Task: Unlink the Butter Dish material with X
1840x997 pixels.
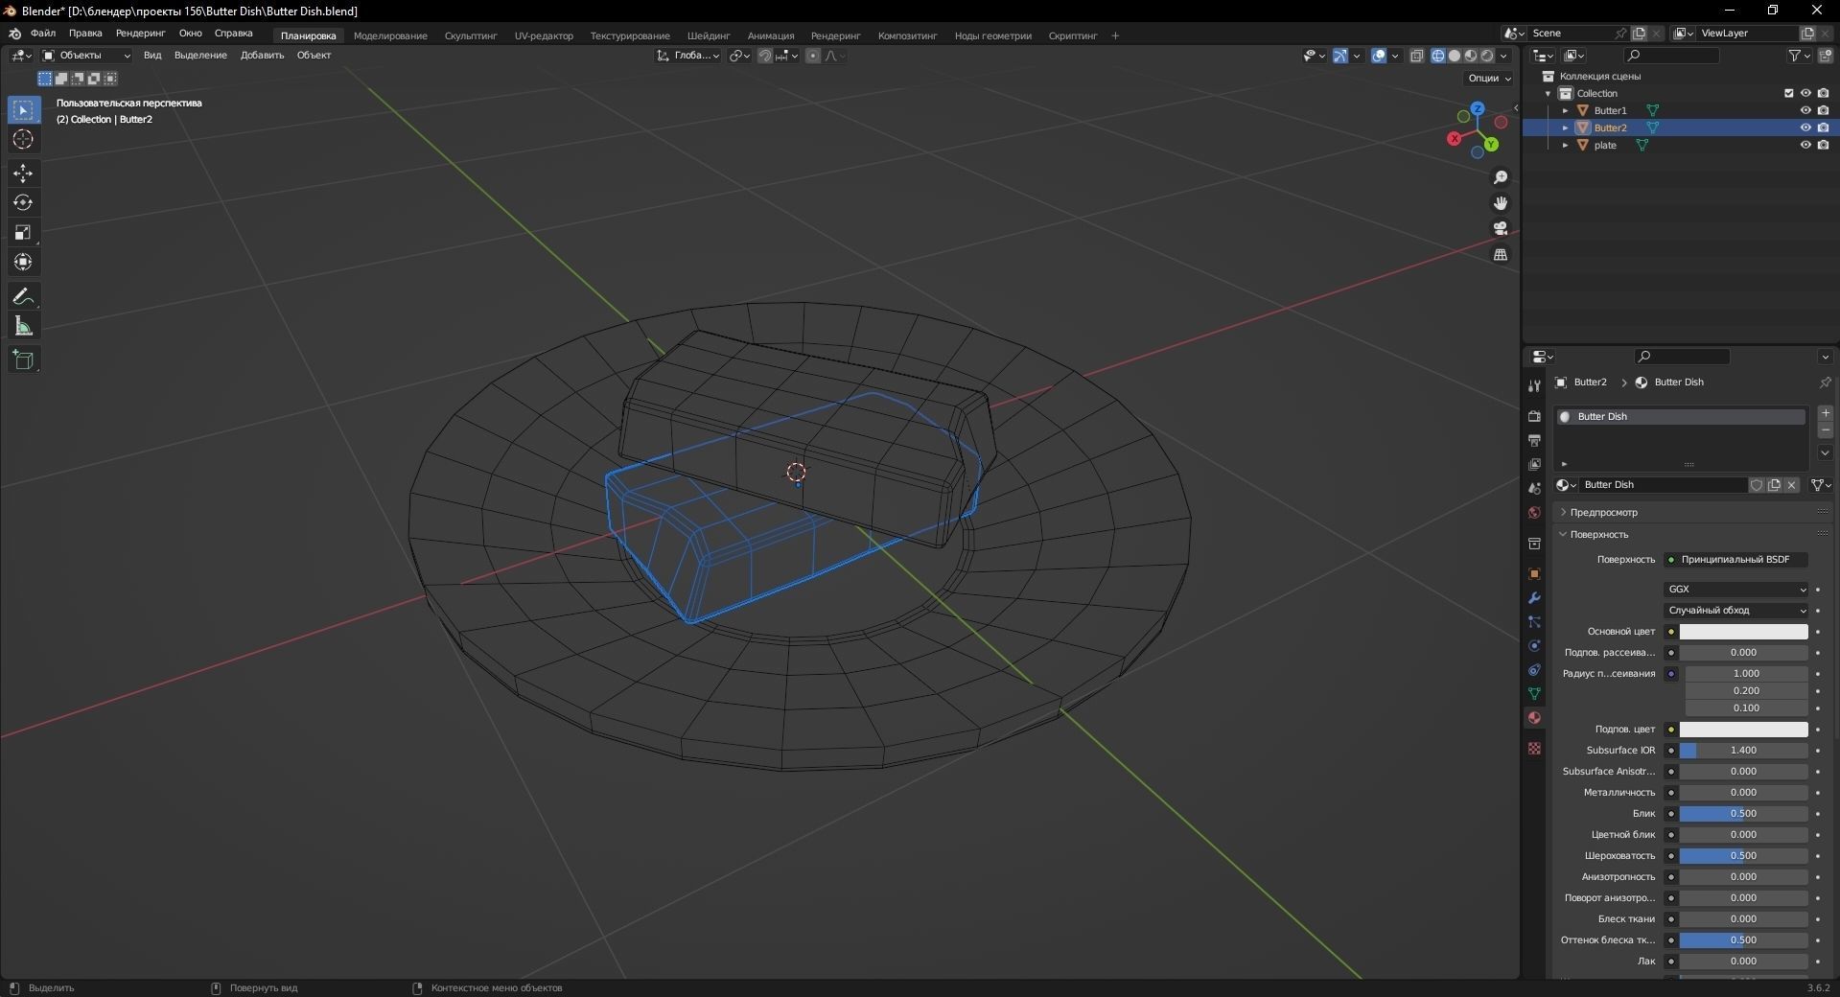Action: coord(1791,485)
